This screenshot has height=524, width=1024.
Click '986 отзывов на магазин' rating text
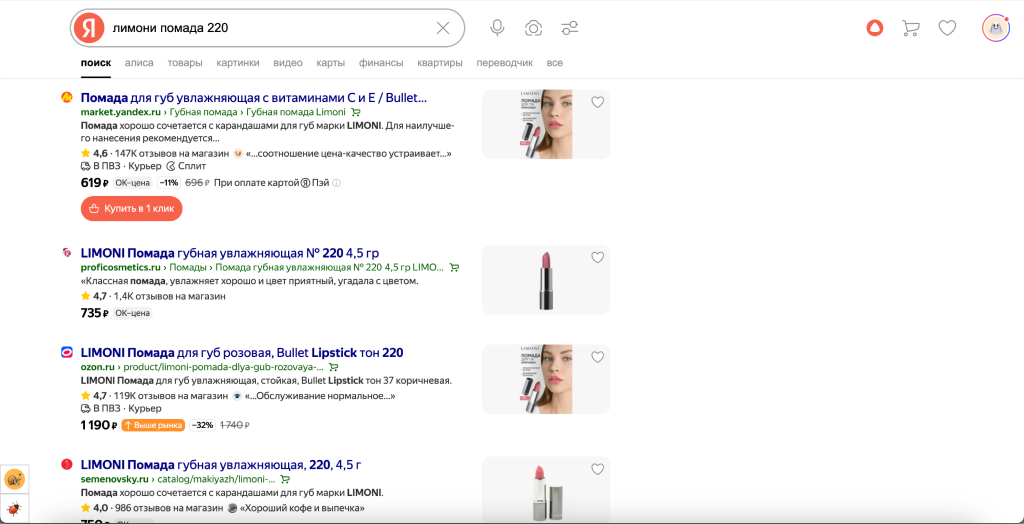pos(169,508)
